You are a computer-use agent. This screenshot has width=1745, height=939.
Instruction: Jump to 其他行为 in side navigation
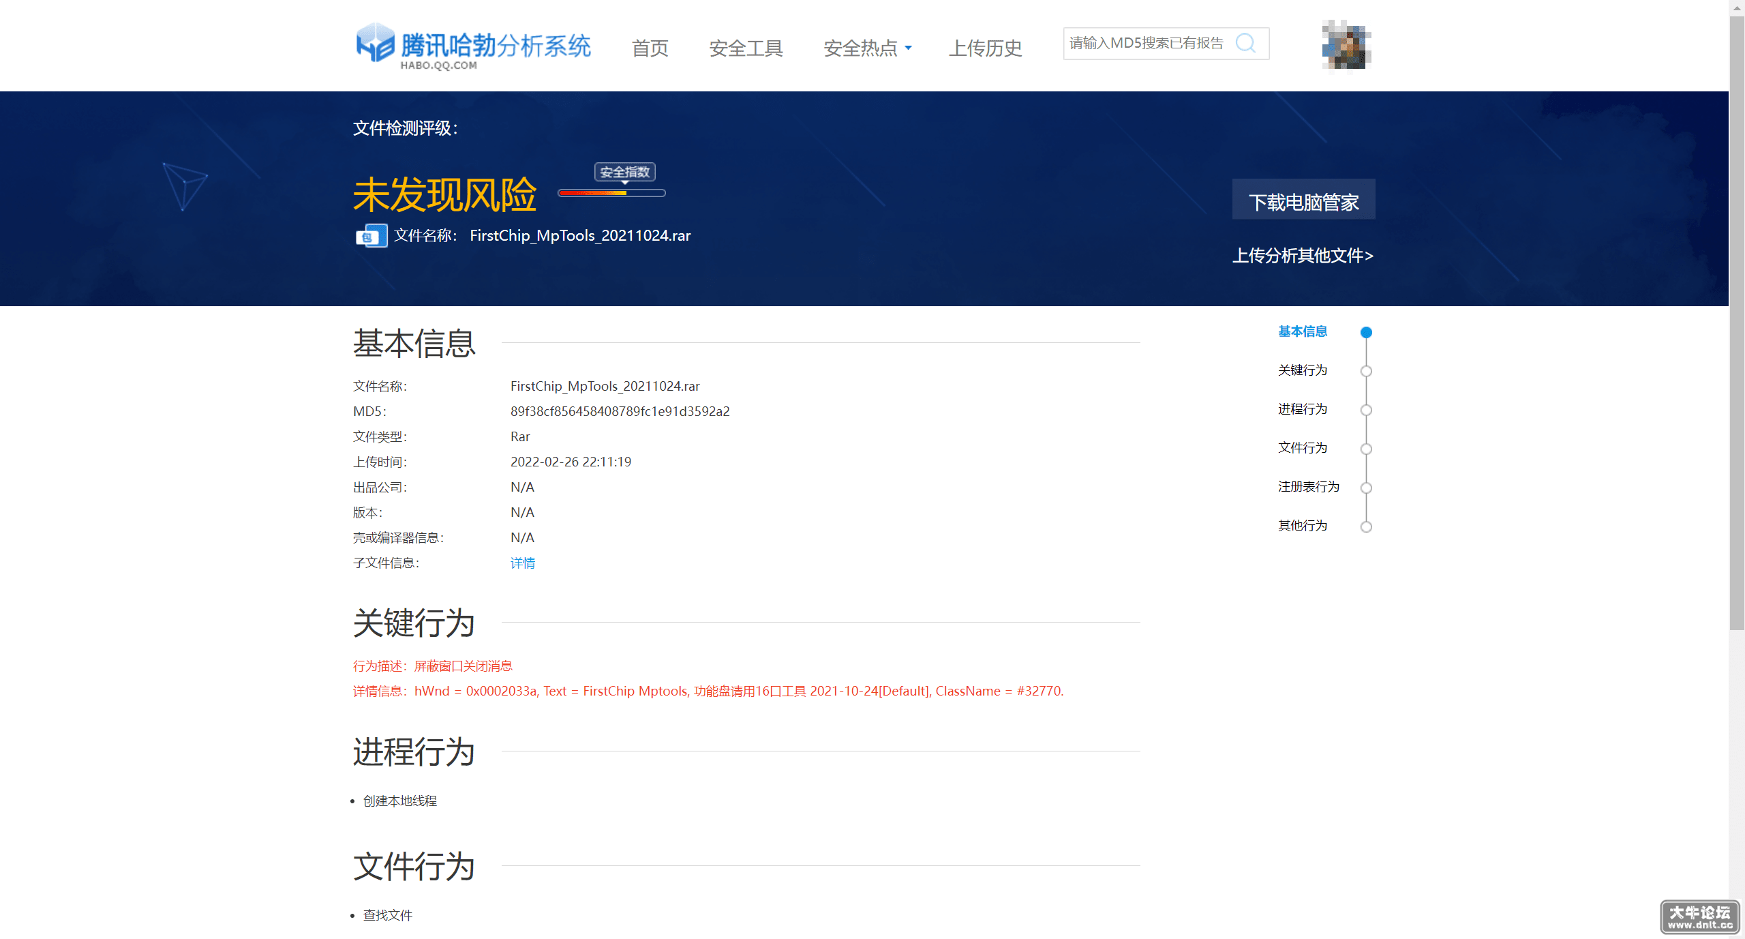pos(1303,526)
